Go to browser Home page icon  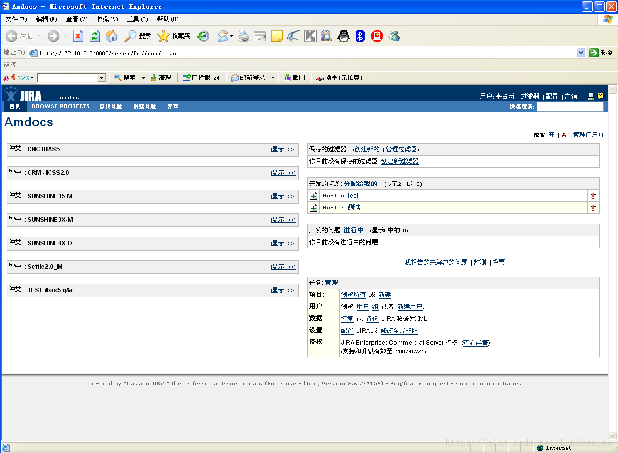[x=112, y=36]
